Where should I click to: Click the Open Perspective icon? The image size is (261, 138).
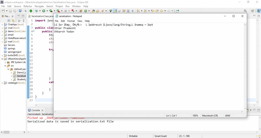coord(253,11)
